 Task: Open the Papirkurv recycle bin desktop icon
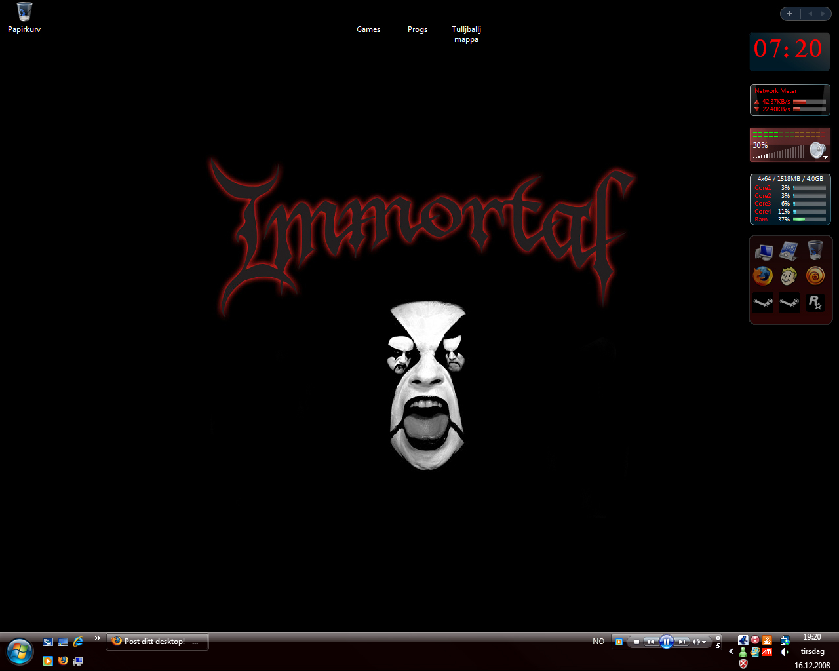pos(24,18)
